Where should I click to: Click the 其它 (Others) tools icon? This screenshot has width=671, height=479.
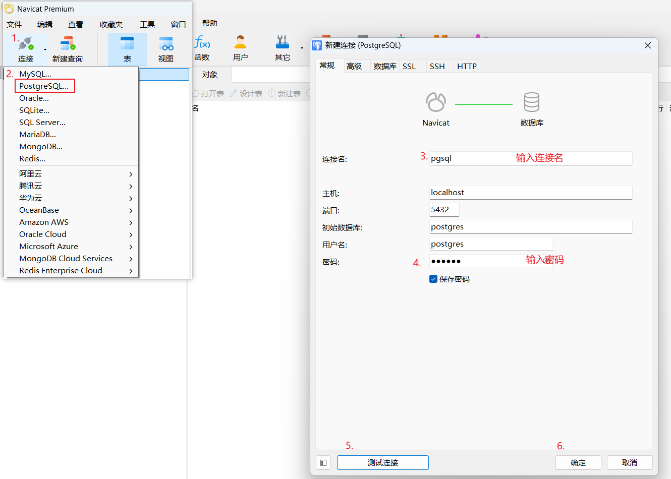click(282, 48)
